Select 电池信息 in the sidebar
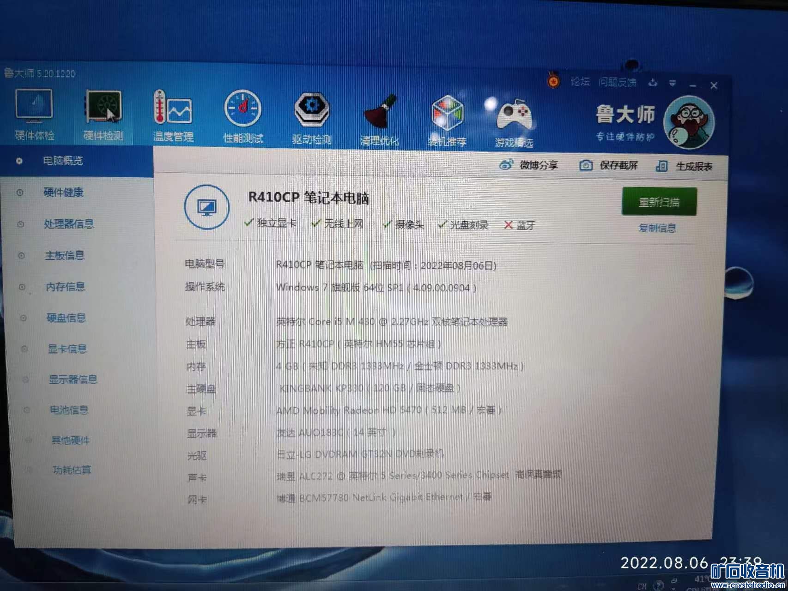Screen dimensions: 788x591 [x=69, y=410]
